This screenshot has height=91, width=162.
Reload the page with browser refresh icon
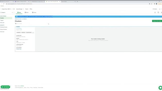coord(4,4)
